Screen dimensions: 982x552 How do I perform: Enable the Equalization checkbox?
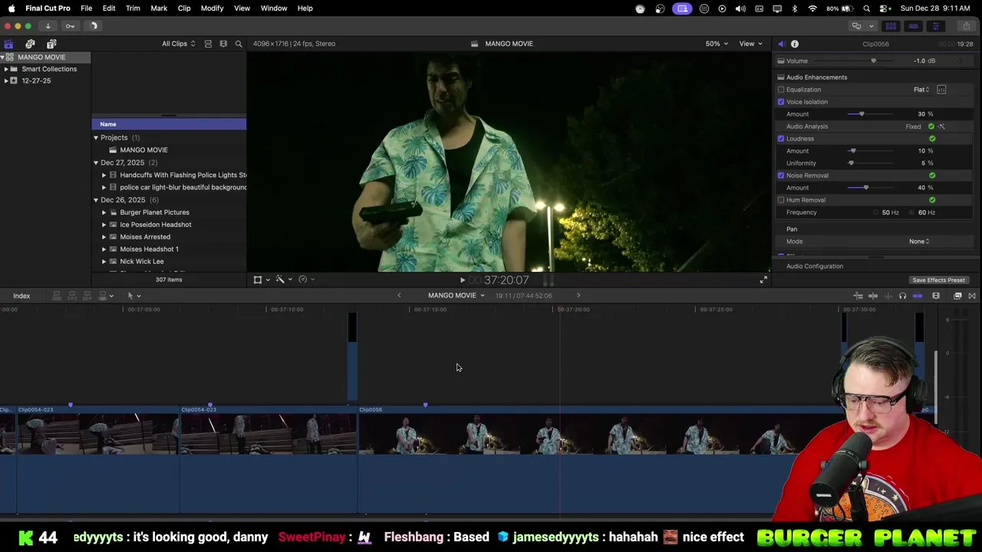click(x=781, y=90)
